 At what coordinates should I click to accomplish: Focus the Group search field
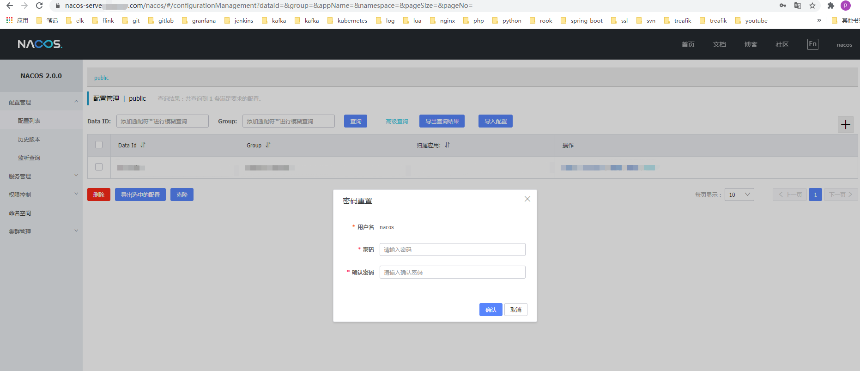pos(289,121)
